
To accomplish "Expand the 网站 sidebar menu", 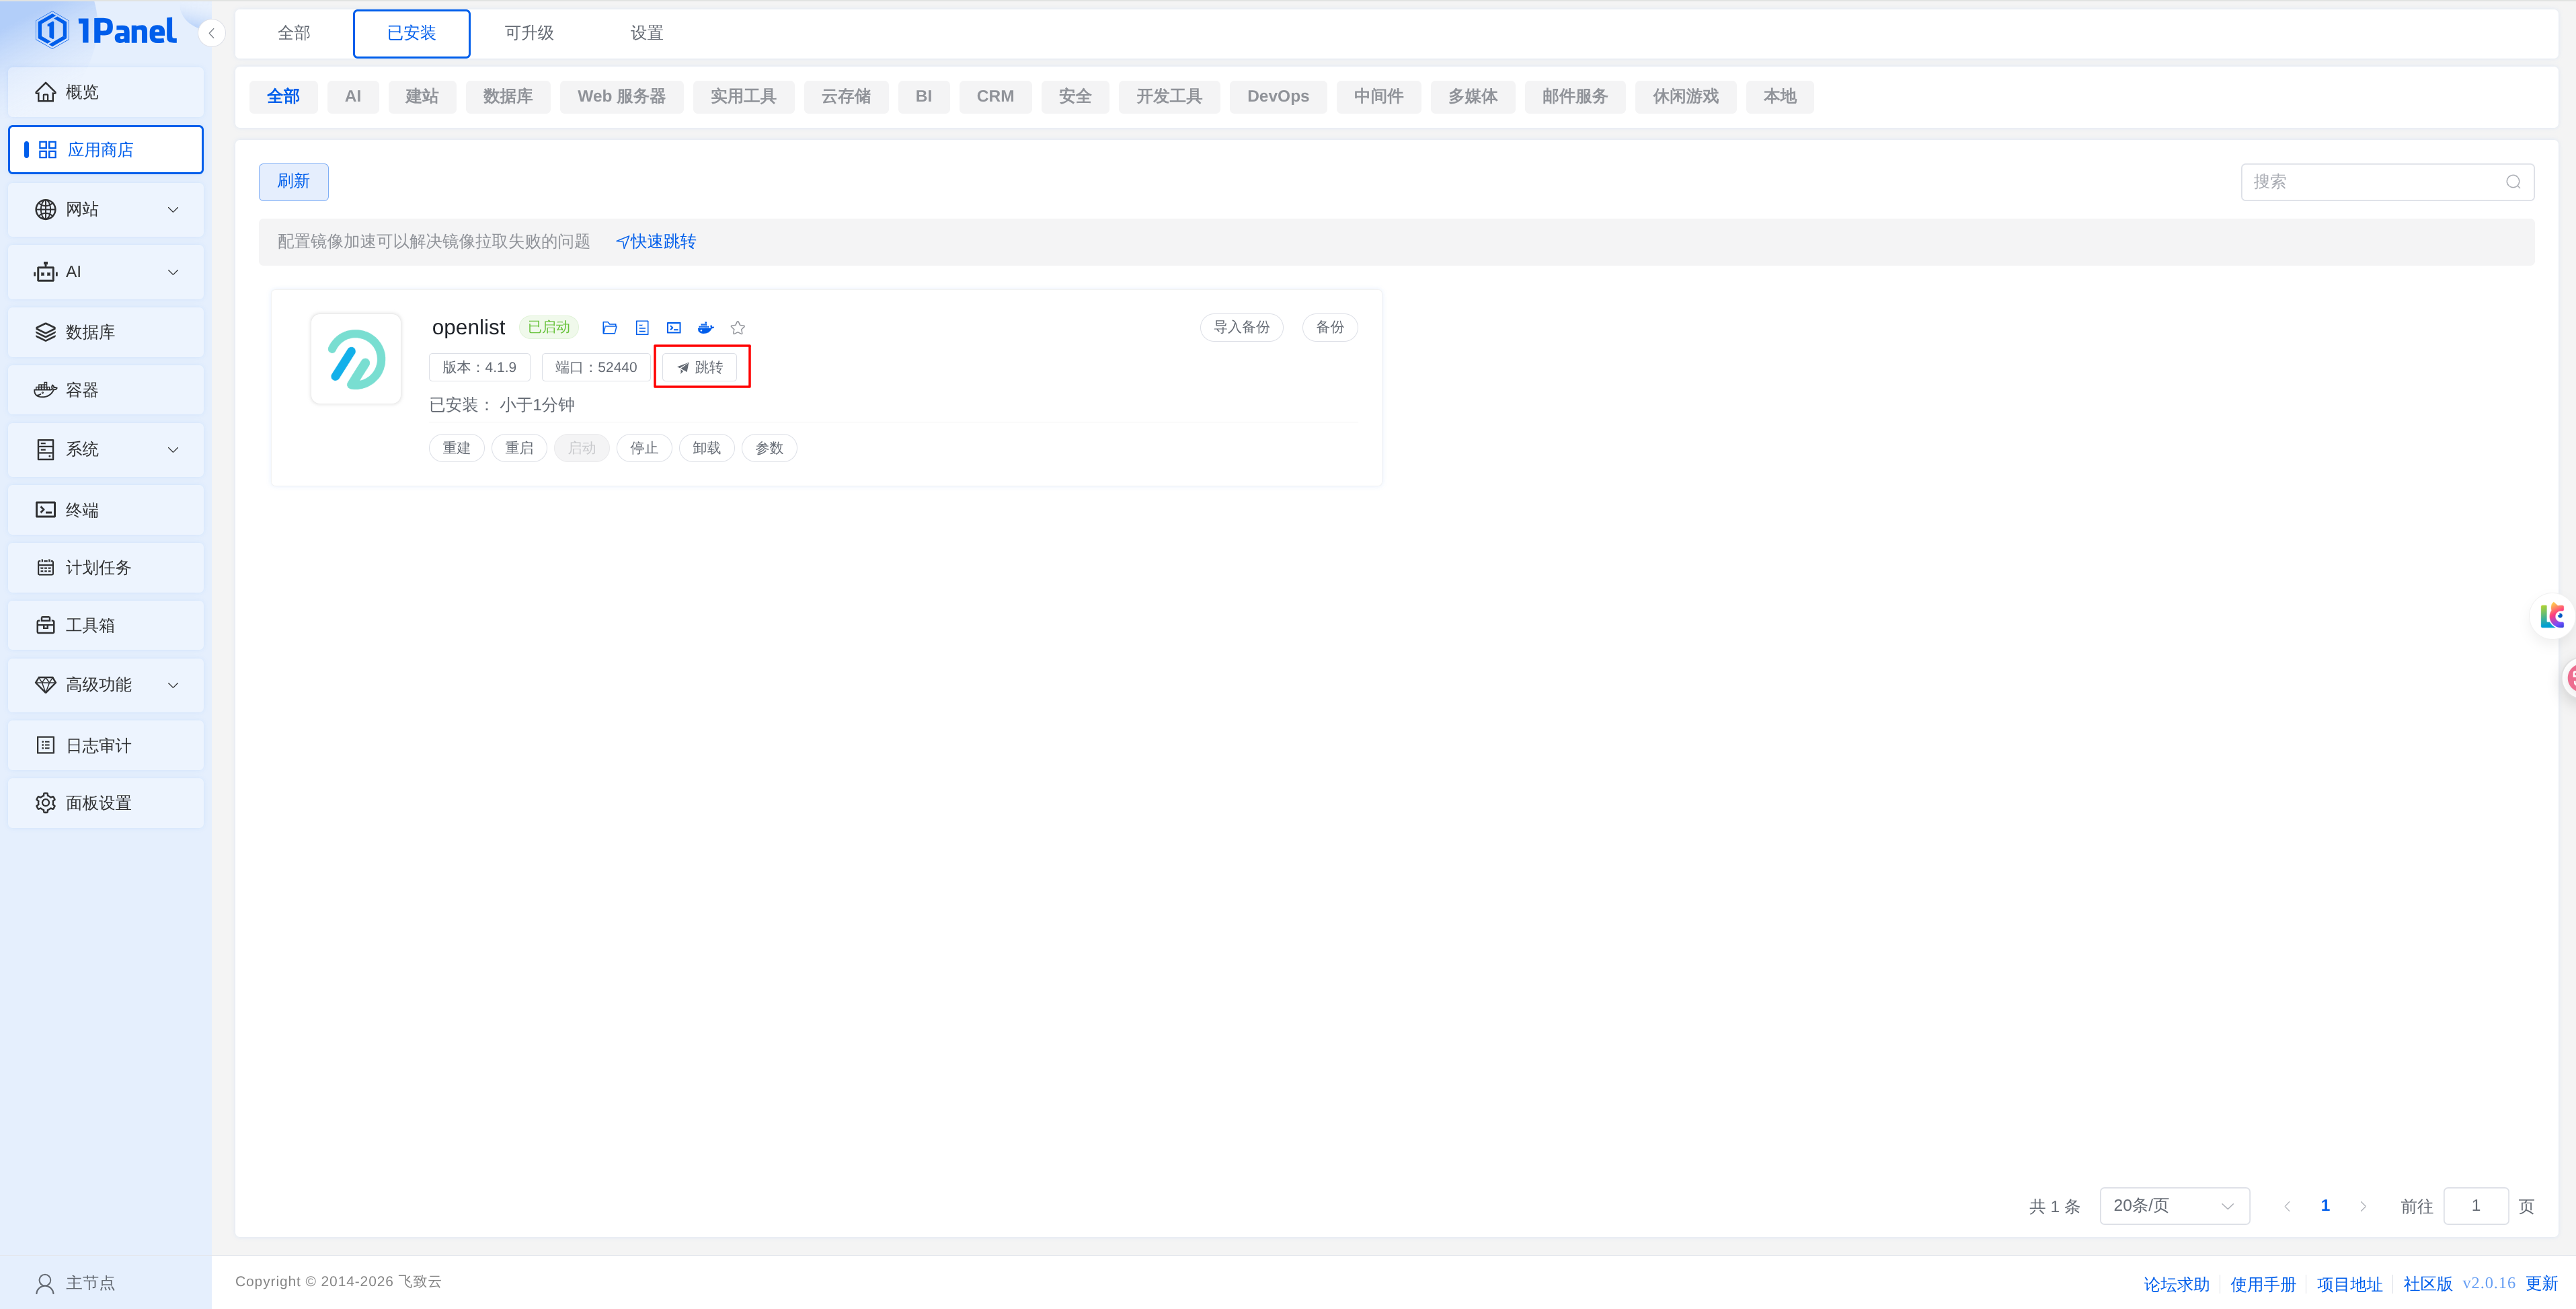I will coord(106,209).
